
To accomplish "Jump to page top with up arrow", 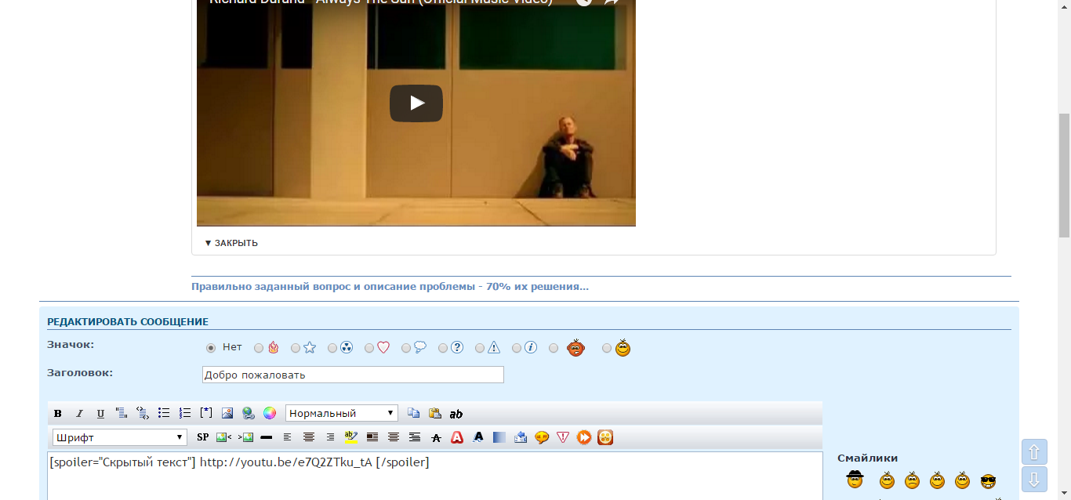I will (x=1034, y=452).
